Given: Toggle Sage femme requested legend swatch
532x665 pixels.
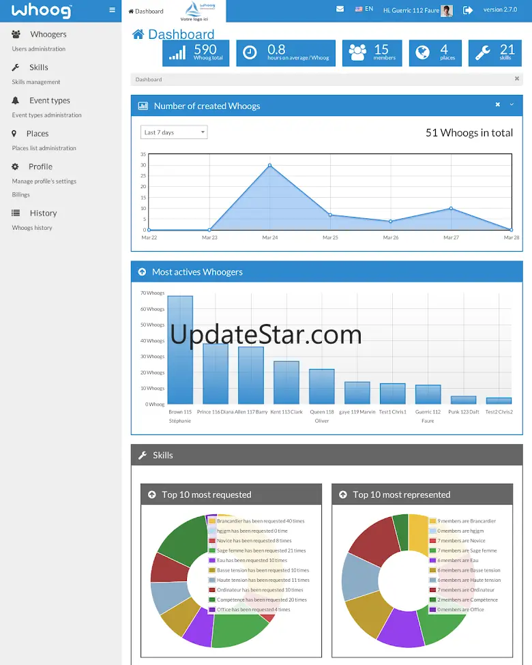Looking at the screenshot, I should tap(211, 550).
